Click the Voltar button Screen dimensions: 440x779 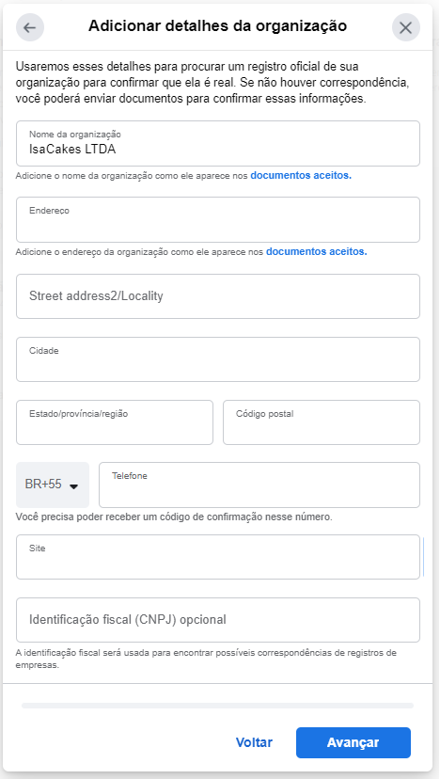254,742
